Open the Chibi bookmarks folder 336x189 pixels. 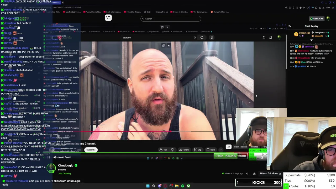[x=147, y=12]
